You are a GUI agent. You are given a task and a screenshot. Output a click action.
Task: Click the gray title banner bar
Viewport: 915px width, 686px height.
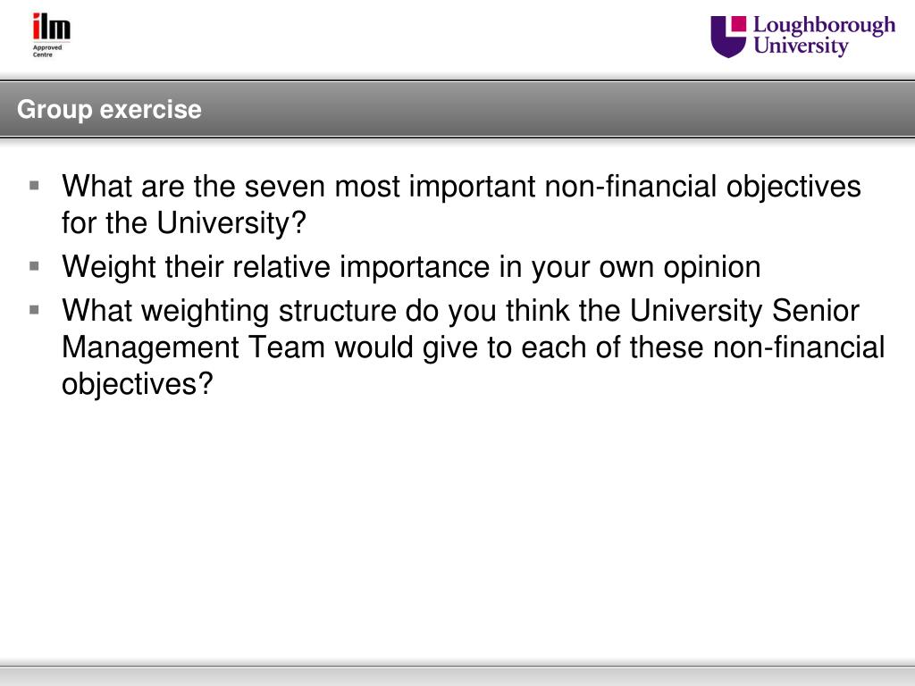[457, 110]
